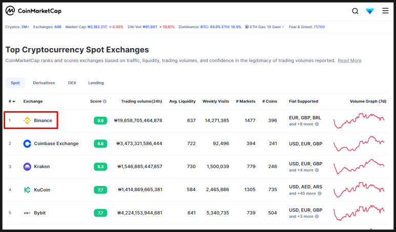Open Binance's 7d volume graph
The width and height of the screenshot is (396, 232).
359,121
